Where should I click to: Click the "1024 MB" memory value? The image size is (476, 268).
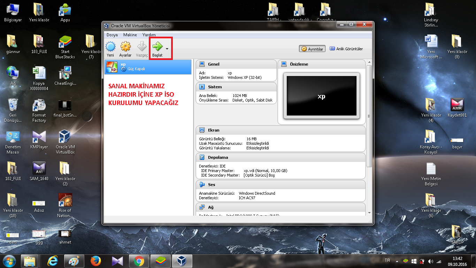tap(240, 96)
